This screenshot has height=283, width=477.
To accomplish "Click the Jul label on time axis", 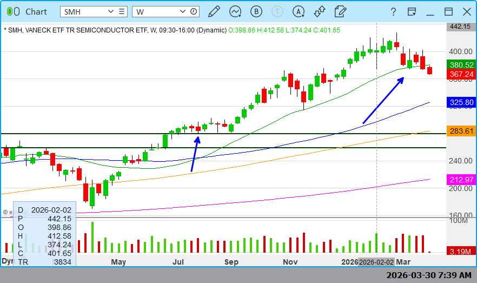I will click(x=178, y=262).
